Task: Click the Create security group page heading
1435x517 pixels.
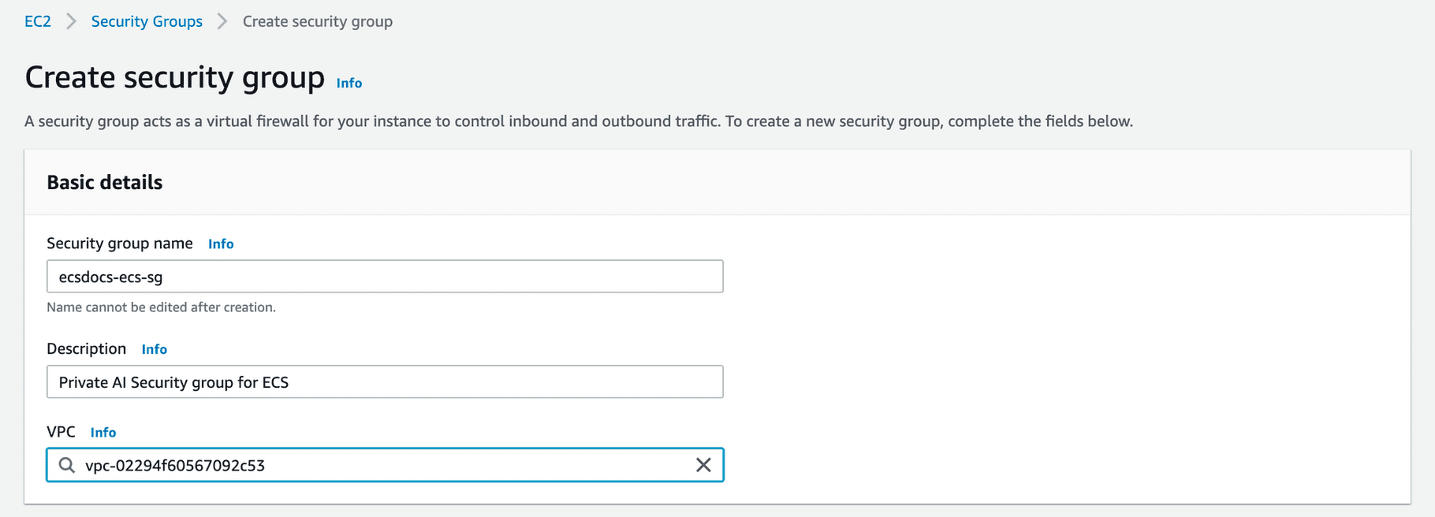Action: coord(175,77)
